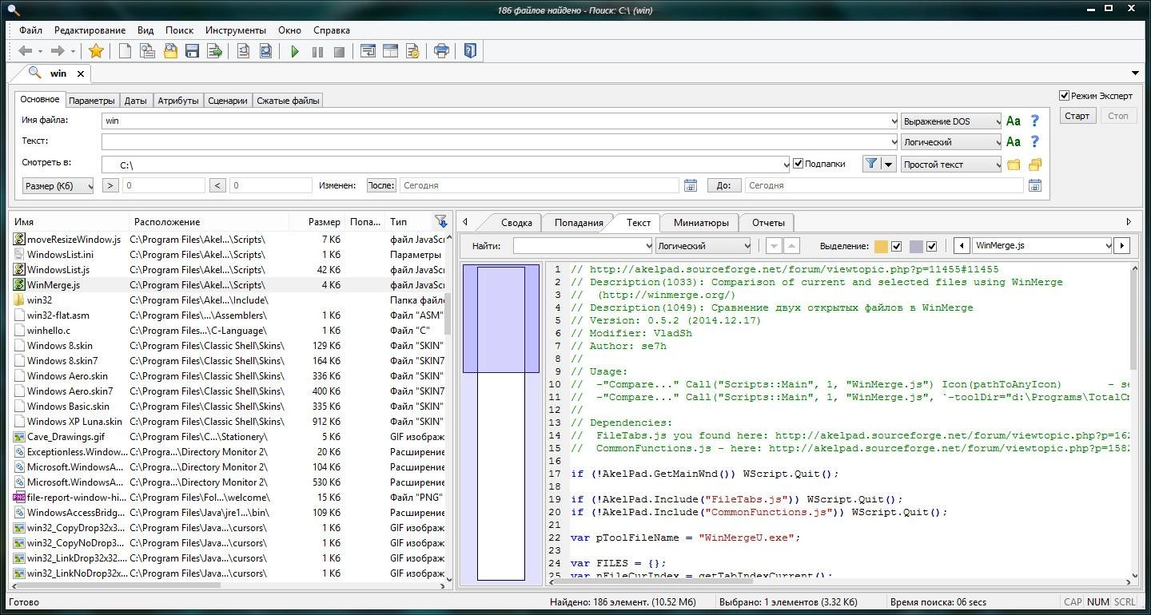Click the Найти search input field

click(x=582, y=246)
